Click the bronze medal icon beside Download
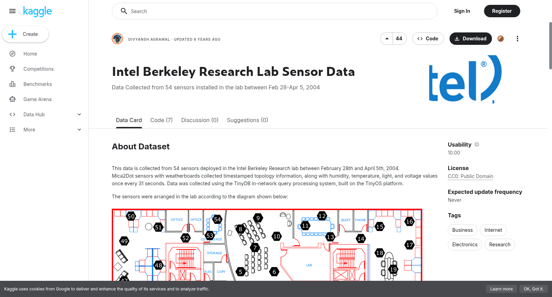The width and height of the screenshot is (552, 297). (501, 39)
